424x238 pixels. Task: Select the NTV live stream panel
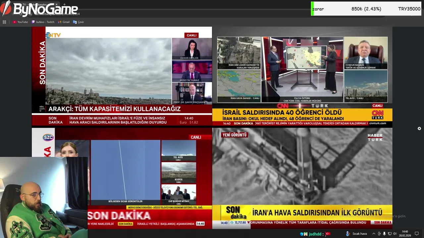[122, 76]
